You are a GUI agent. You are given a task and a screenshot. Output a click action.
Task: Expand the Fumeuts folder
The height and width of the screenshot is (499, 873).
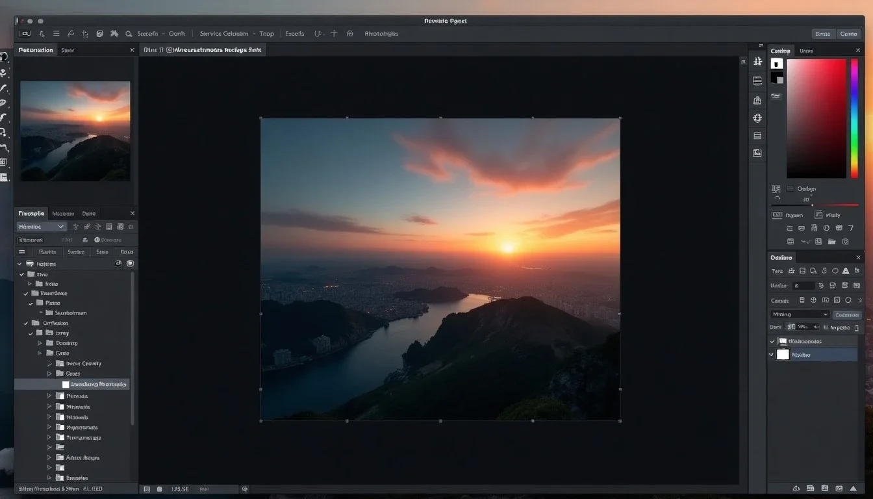(49, 396)
